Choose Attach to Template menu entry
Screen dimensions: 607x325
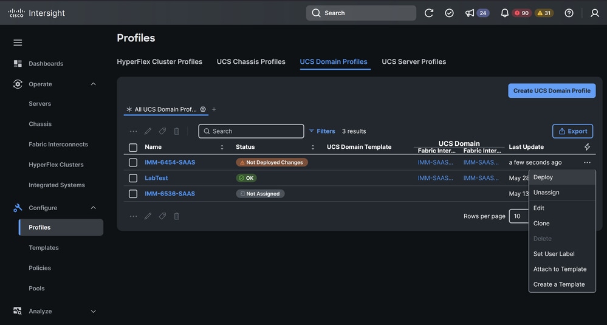tap(562, 269)
